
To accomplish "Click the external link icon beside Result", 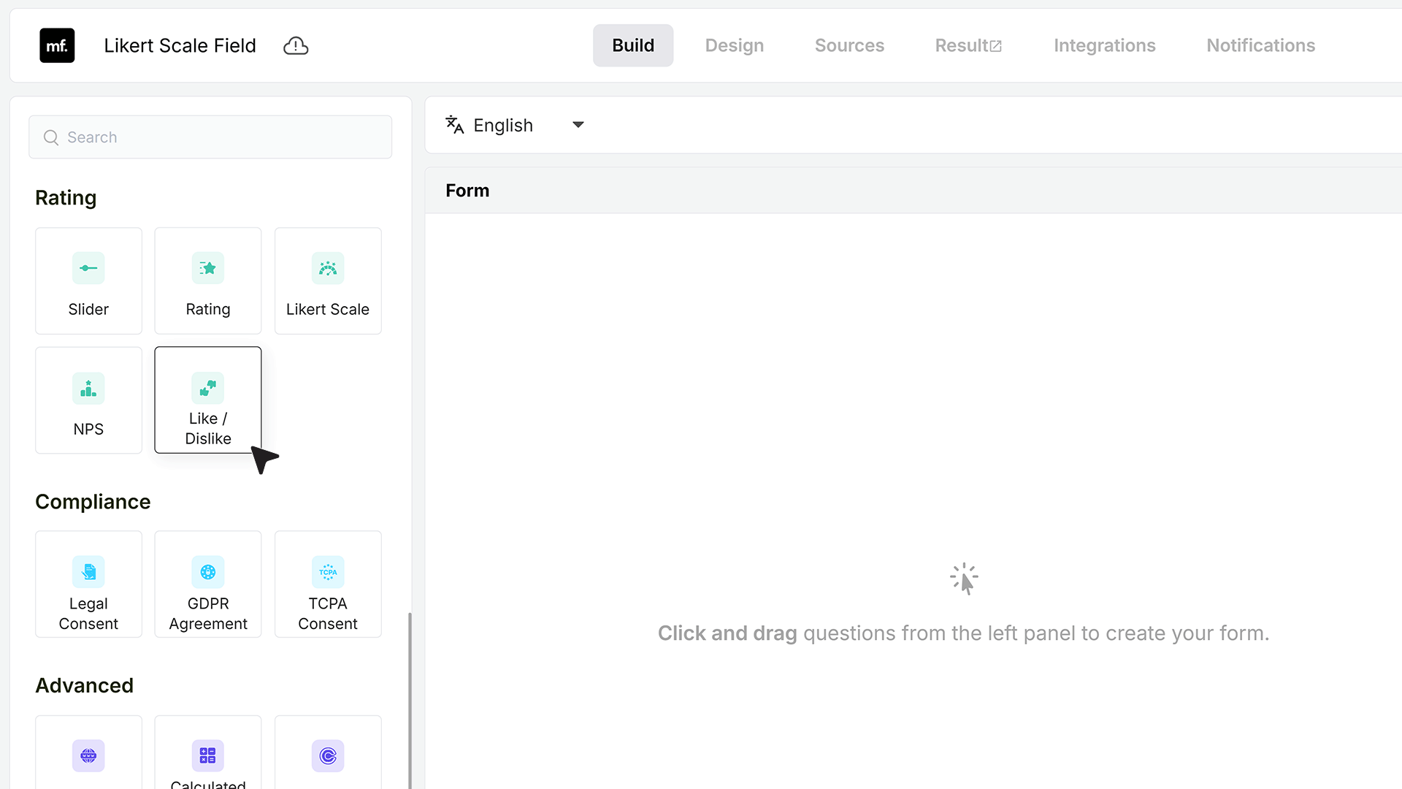I will (996, 47).
